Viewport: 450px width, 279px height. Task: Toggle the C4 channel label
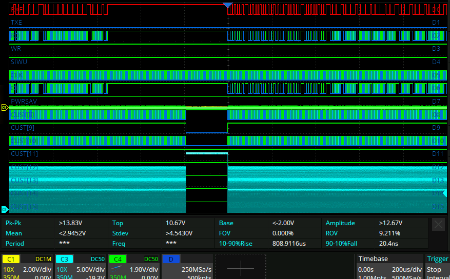tap(118, 260)
